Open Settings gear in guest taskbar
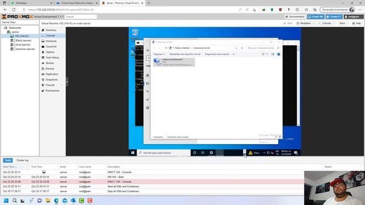The height and width of the screenshot is (205, 365). 212,153
